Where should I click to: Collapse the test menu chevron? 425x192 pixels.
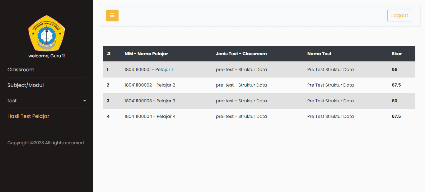pyautogui.click(x=84, y=100)
